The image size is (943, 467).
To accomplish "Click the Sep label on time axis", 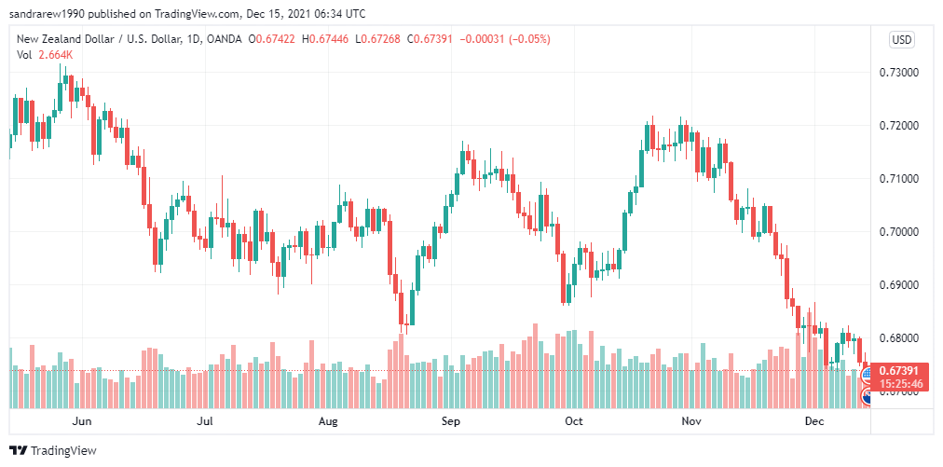I will pyautogui.click(x=450, y=421).
